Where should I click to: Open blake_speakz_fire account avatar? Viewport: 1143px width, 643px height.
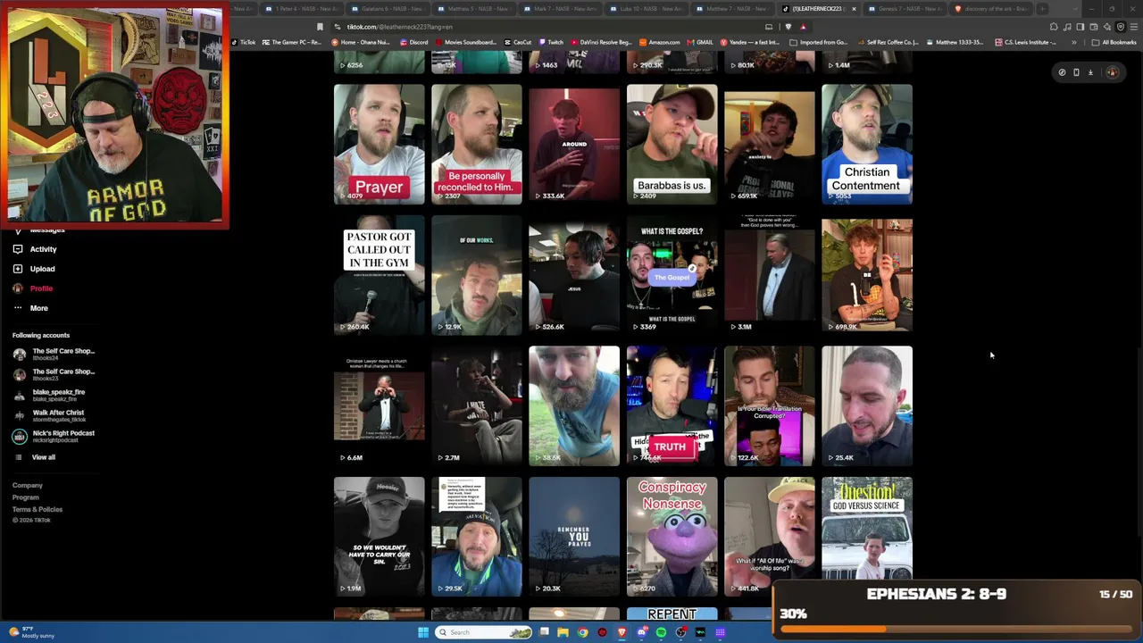point(20,396)
